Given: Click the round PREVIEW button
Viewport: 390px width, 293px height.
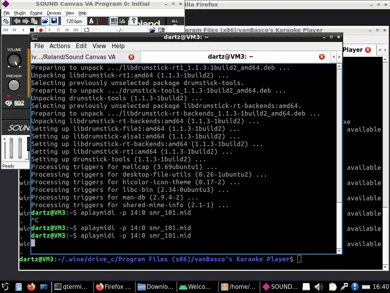Looking at the screenshot, I should point(14,85).
